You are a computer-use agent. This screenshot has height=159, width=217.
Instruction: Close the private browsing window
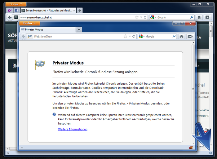(x=190, y=23)
